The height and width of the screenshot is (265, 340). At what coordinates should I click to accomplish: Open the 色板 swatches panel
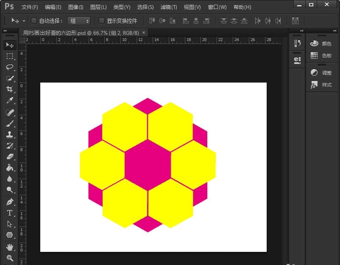(321, 55)
